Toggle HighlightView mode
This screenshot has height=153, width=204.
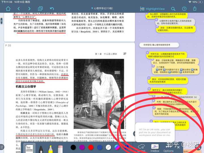pos(152,9)
